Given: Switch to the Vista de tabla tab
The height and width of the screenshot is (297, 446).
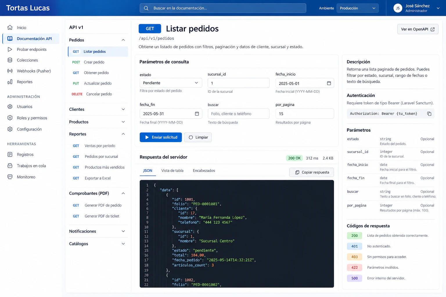Looking at the screenshot, I should tap(172, 171).
